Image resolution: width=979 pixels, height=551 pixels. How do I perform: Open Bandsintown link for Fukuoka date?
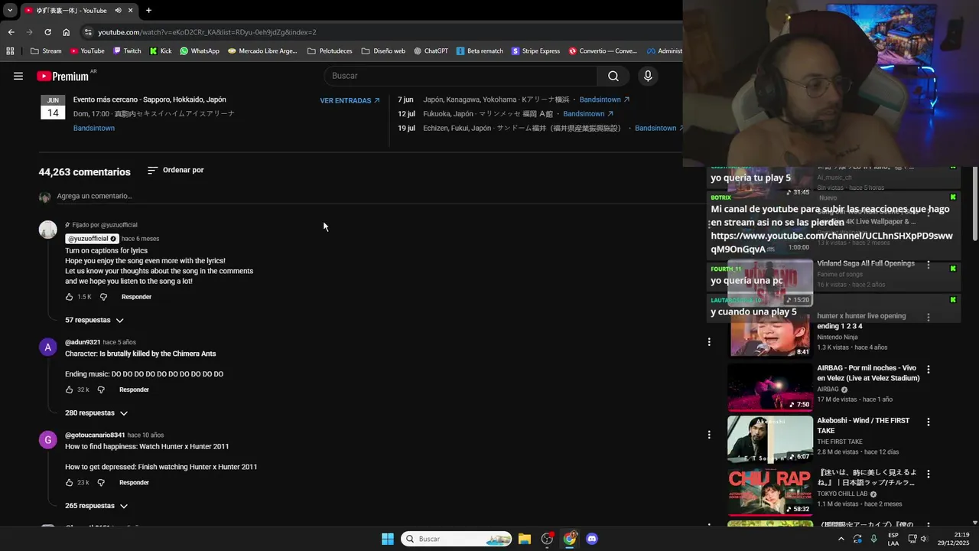coord(588,114)
